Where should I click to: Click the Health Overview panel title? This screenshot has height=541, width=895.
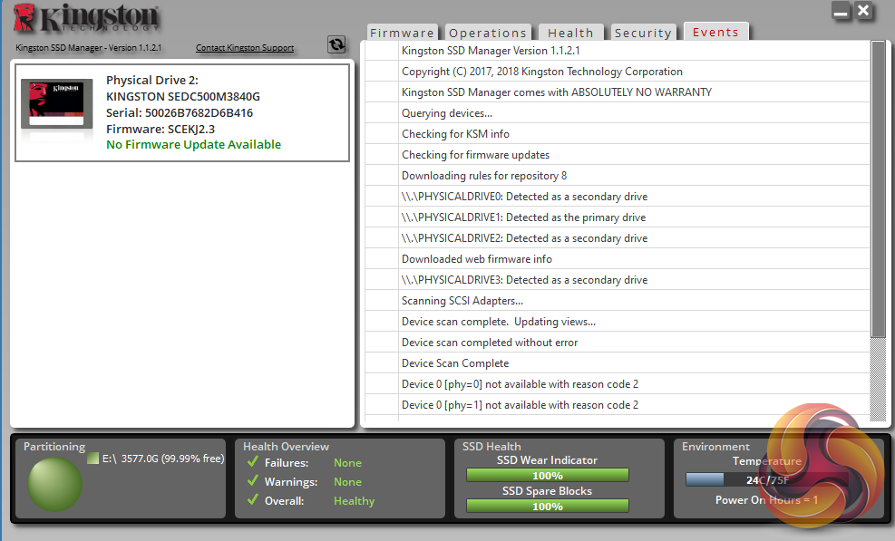click(286, 446)
